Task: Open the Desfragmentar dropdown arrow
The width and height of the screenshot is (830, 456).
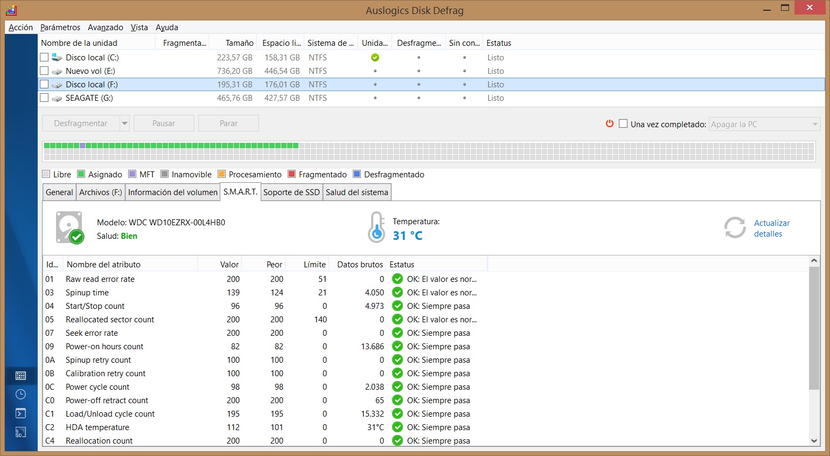Action: tap(124, 123)
